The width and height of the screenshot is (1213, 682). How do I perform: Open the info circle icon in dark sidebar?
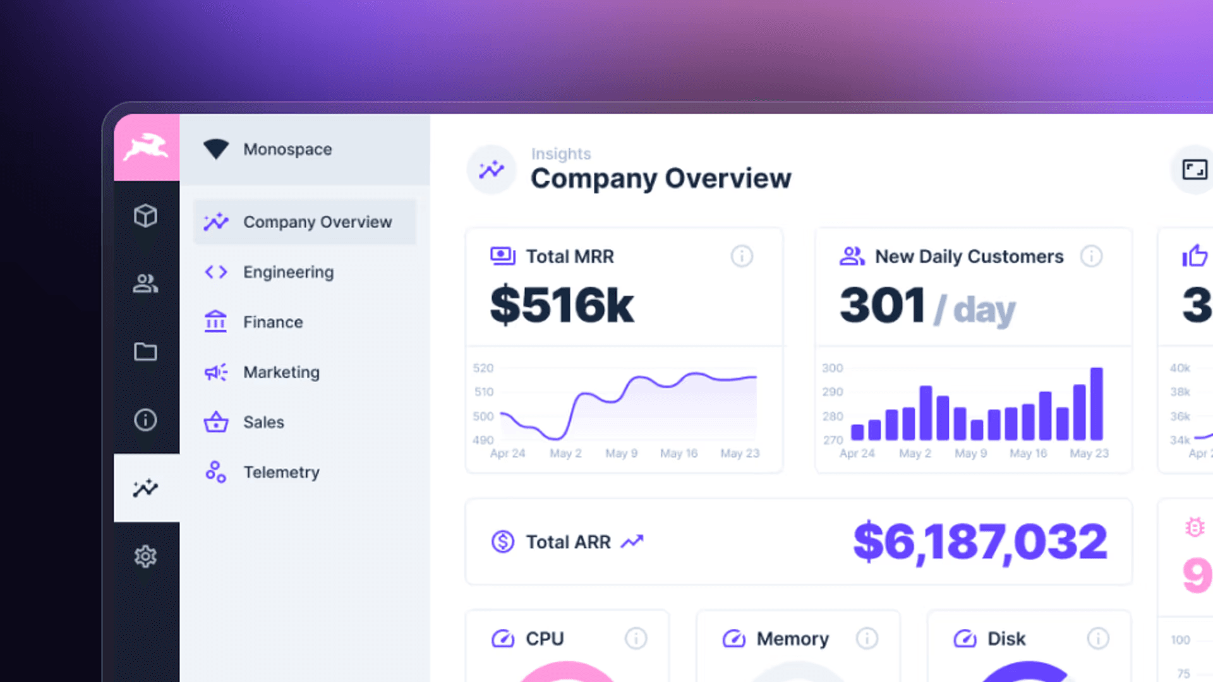(x=145, y=420)
